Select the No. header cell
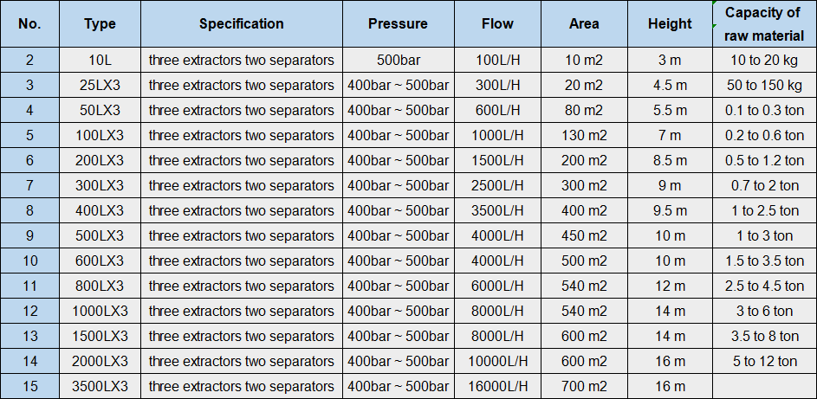 (x=29, y=23)
